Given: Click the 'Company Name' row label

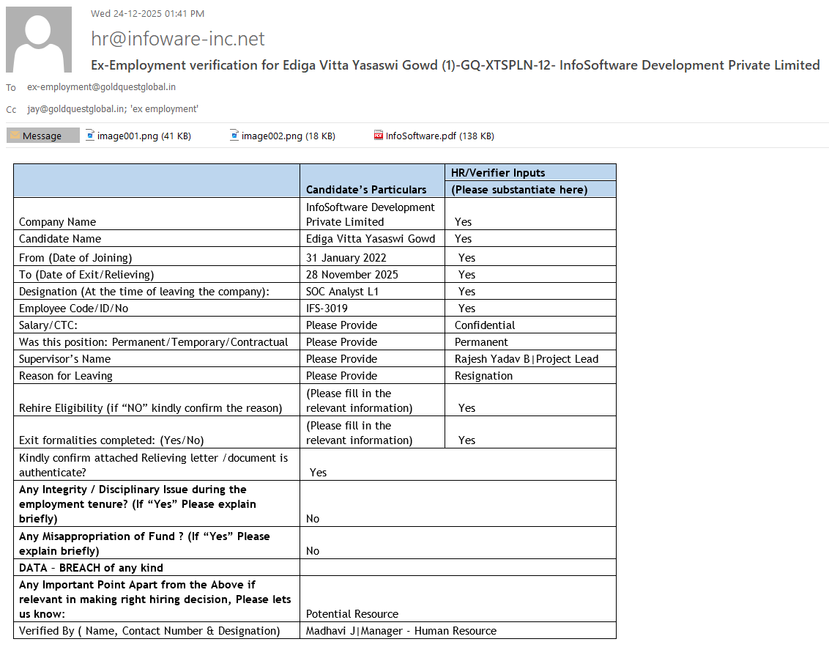Looking at the screenshot, I should click(x=57, y=221).
